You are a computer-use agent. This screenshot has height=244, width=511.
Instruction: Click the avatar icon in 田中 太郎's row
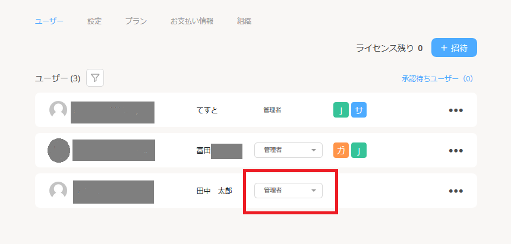coord(58,191)
